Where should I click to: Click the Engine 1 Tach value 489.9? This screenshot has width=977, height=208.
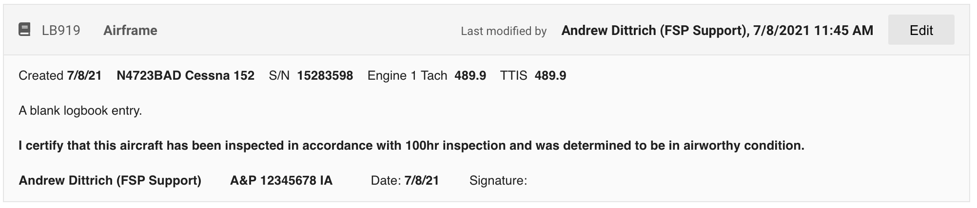click(x=470, y=76)
